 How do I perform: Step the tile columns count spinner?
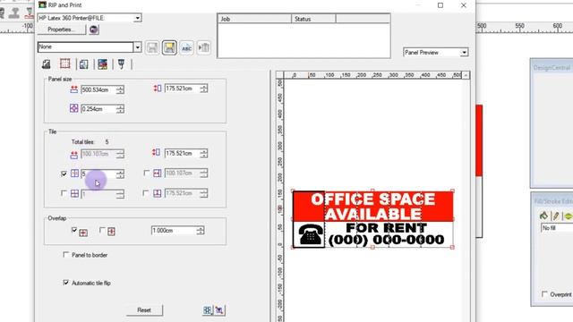coord(120,174)
